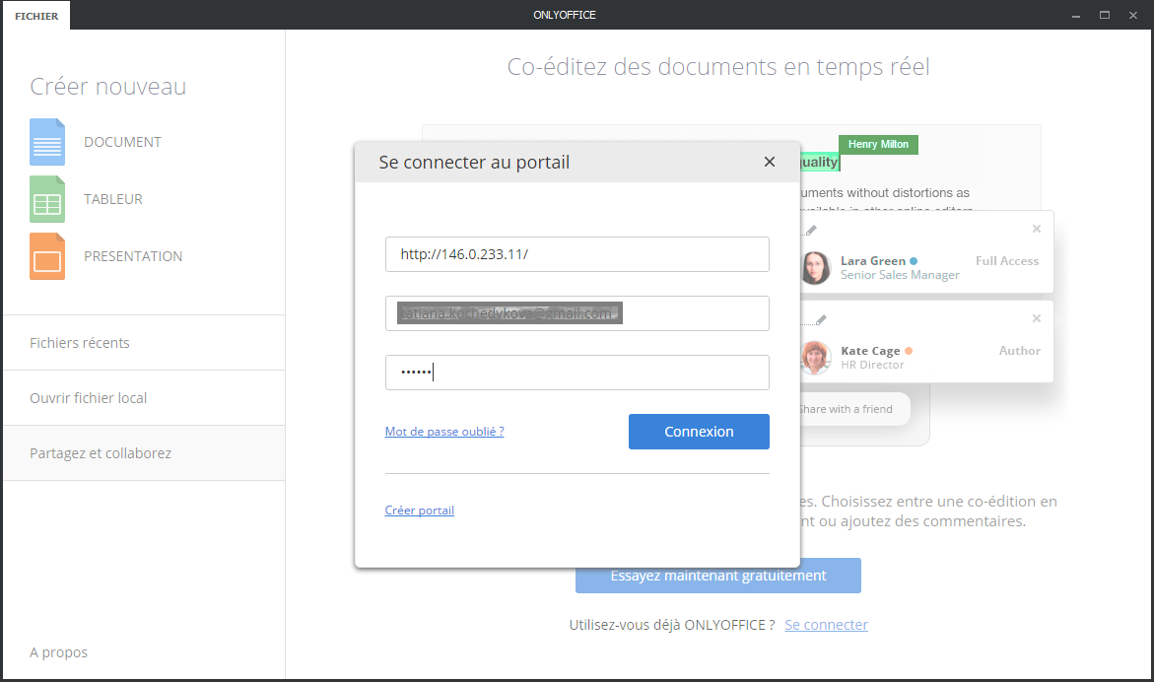Create a new PRESENTATION
The height and width of the screenshot is (682, 1154).
coord(133,255)
